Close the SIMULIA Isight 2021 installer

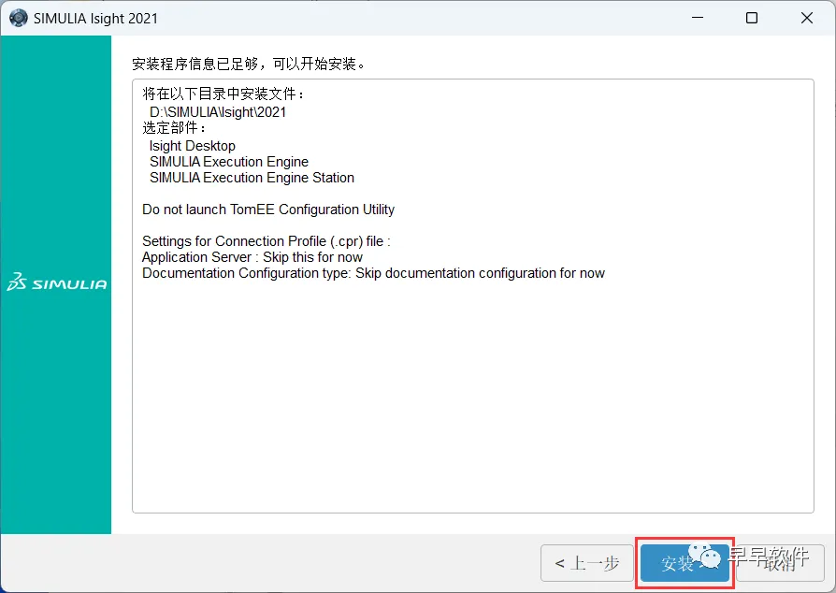[x=807, y=18]
